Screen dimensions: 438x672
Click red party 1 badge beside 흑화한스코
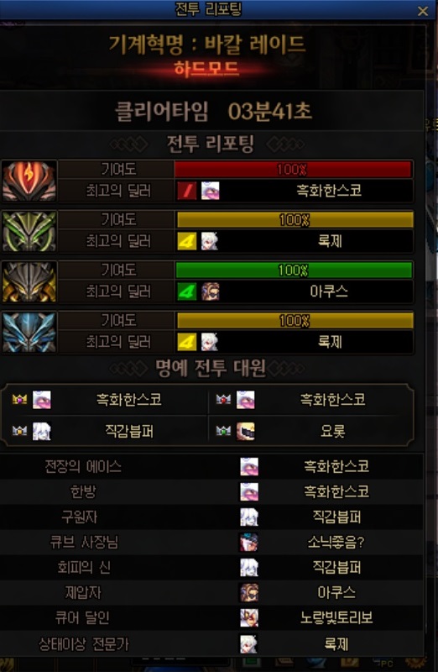(186, 191)
